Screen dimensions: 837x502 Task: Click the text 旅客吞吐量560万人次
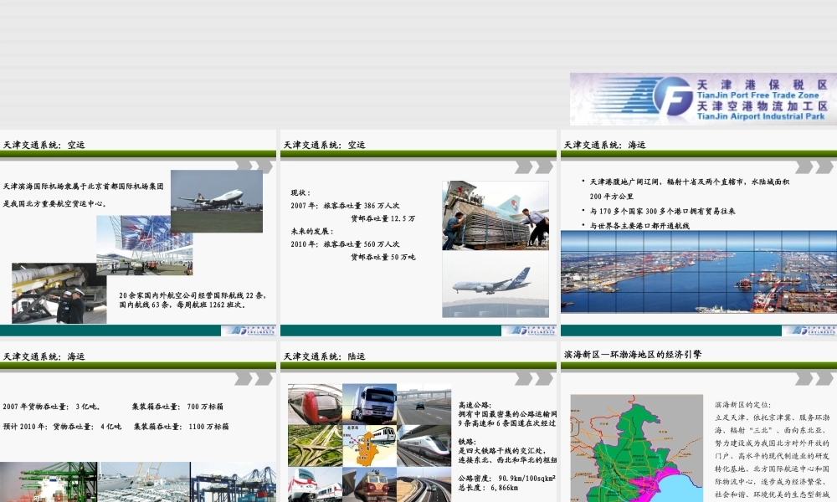coord(362,243)
